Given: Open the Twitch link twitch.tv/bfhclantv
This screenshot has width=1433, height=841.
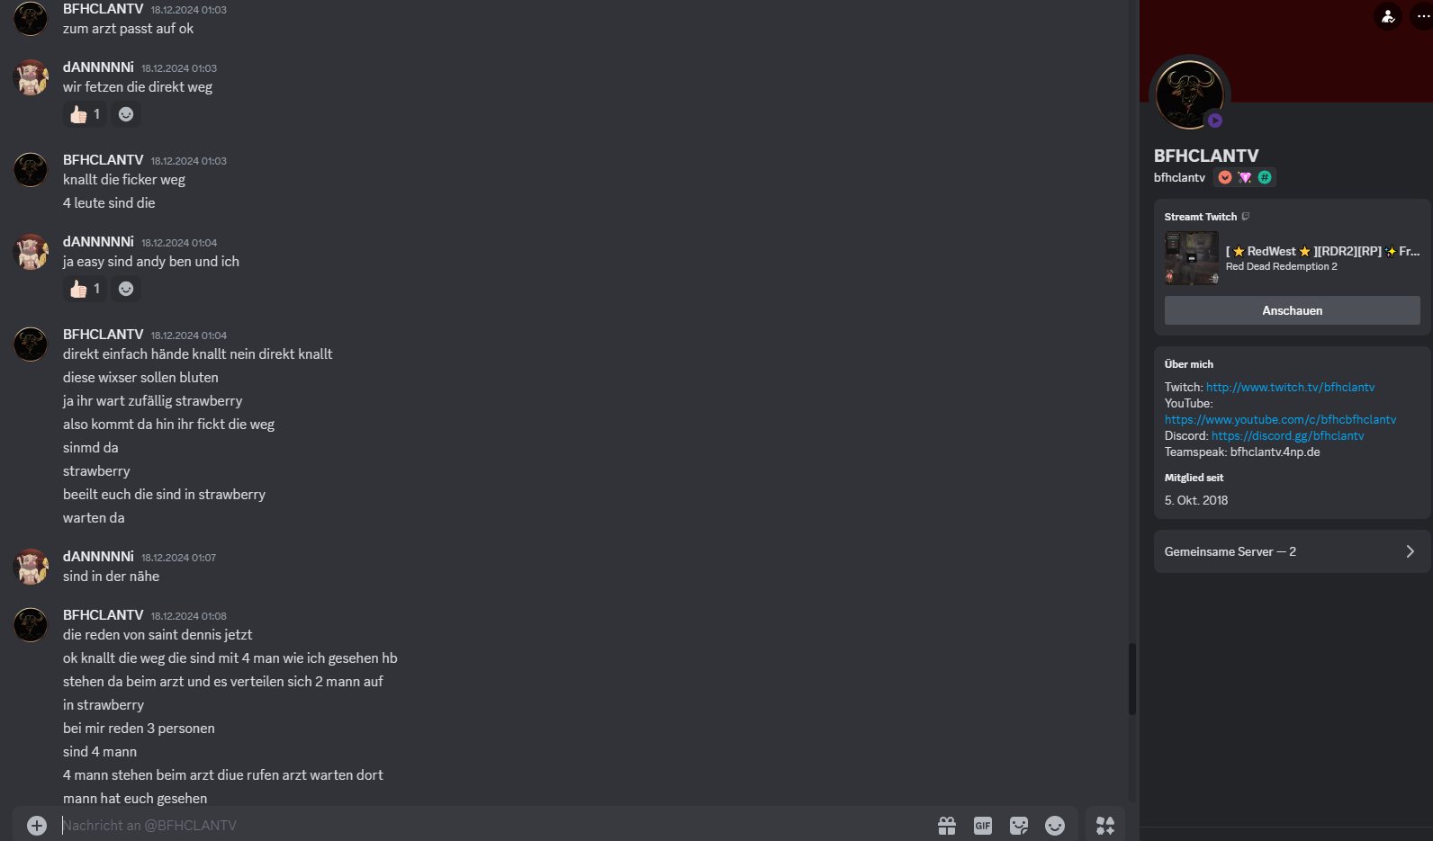Looking at the screenshot, I should (x=1290, y=388).
